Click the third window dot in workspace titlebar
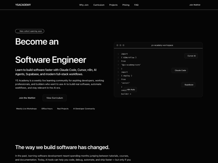The height and width of the screenshot is (163, 218). click(123, 45)
